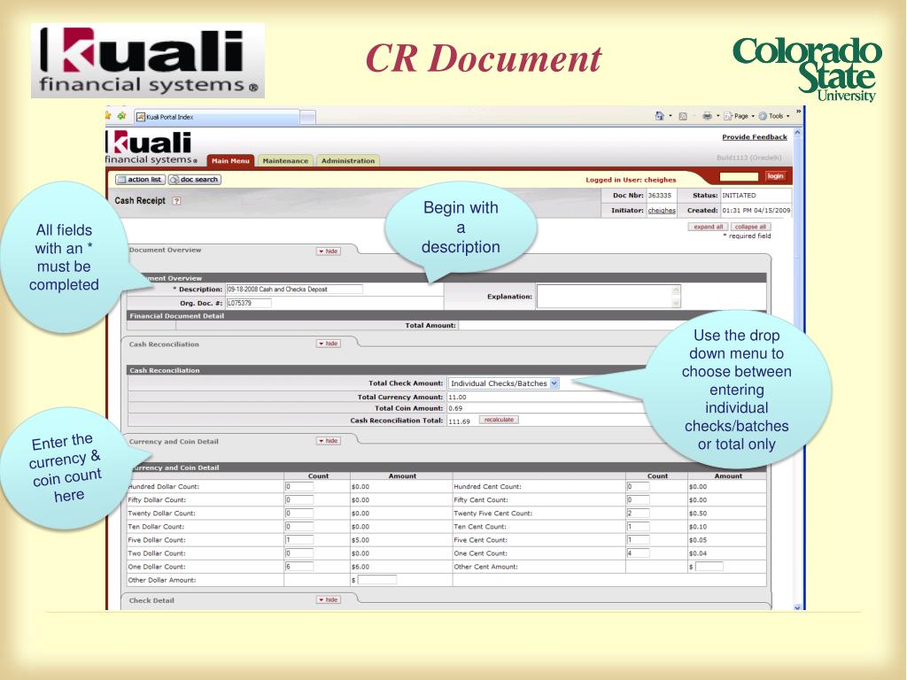Click into the Org. Doc. # field
Screen dimensions: 907x680
click(249, 303)
